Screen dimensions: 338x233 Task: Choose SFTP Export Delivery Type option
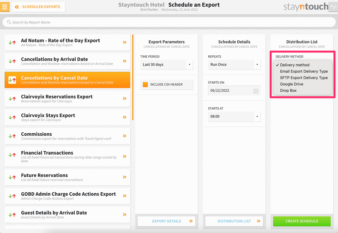coord(303,78)
